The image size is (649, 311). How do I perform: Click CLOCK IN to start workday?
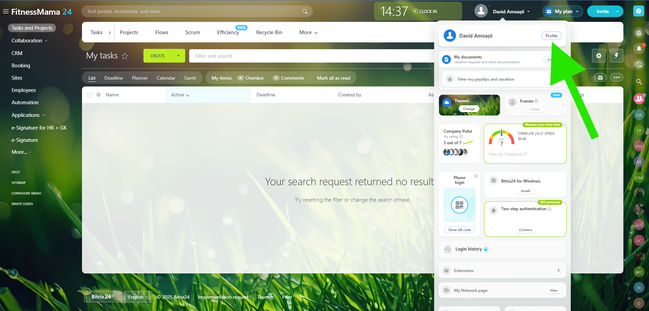(x=425, y=11)
